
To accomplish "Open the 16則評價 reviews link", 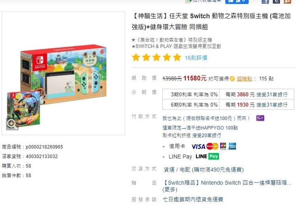I will (x=196, y=58).
